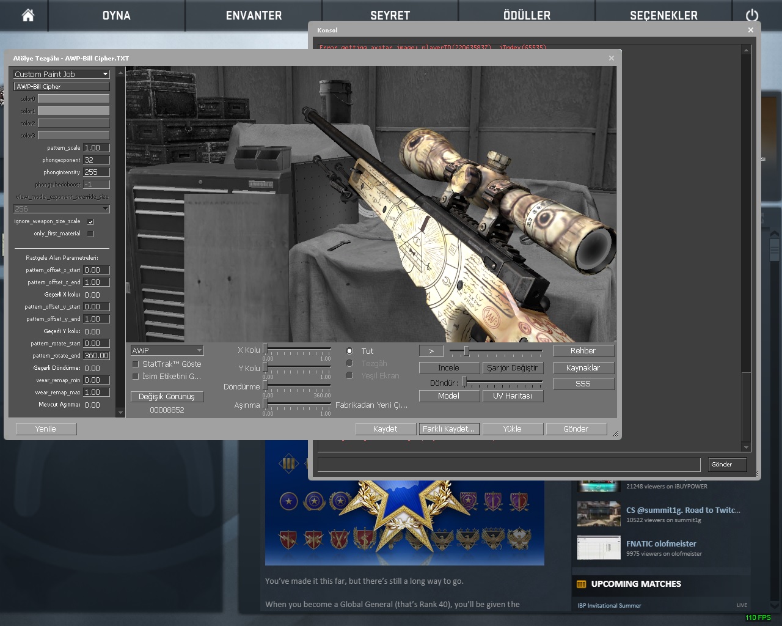Image resolution: width=782 pixels, height=626 pixels.
Task: Open the ÖDÜLLER menu
Action: tap(527, 15)
